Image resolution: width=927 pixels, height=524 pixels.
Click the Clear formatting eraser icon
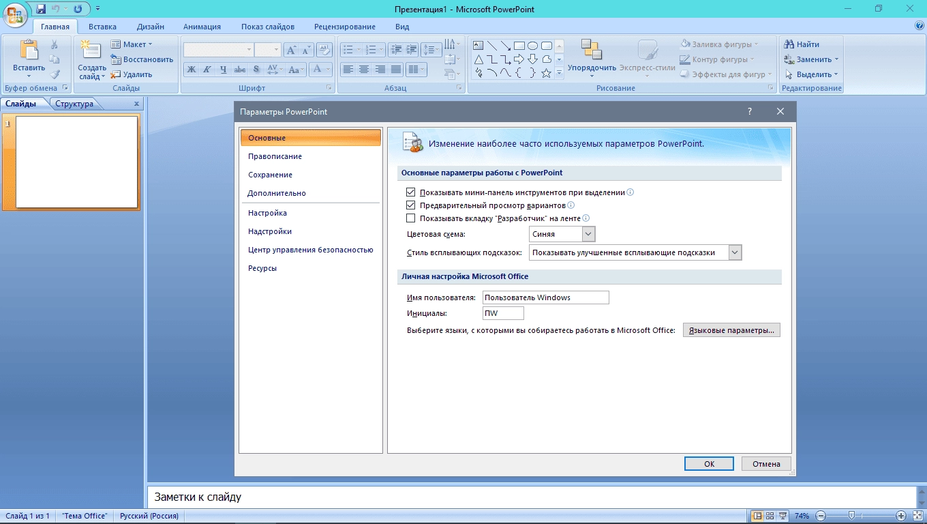[324, 50]
